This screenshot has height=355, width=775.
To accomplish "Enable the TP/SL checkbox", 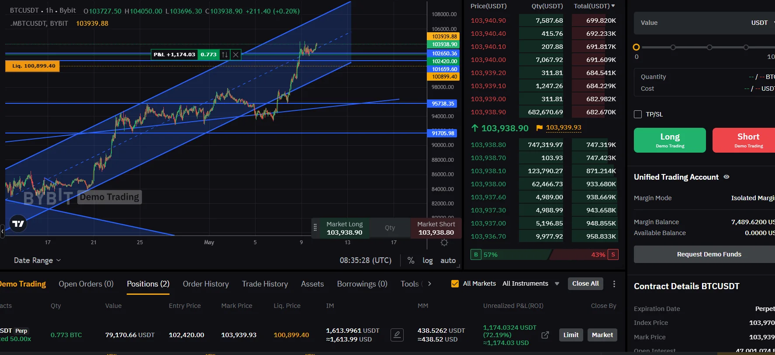I will tap(638, 114).
